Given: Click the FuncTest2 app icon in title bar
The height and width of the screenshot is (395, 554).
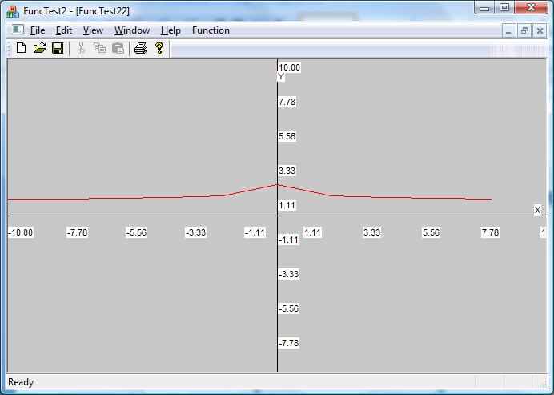Looking at the screenshot, I should [x=13, y=10].
